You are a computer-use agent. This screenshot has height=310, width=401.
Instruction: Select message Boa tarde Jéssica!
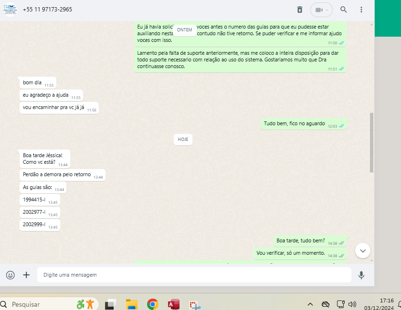pyautogui.click(x=45, y=159)
